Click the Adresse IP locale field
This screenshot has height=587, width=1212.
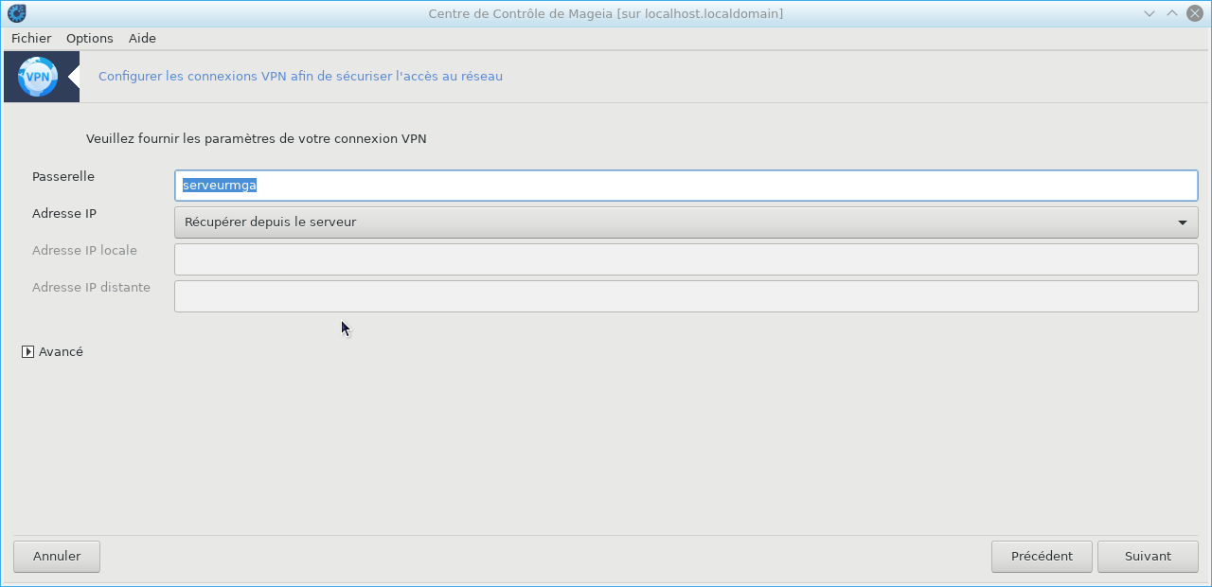[686, 259]
